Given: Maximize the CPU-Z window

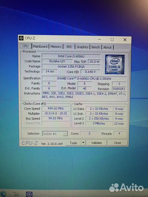Looking at the screenshot, I should pyautogui.click(x=112, y=39).
